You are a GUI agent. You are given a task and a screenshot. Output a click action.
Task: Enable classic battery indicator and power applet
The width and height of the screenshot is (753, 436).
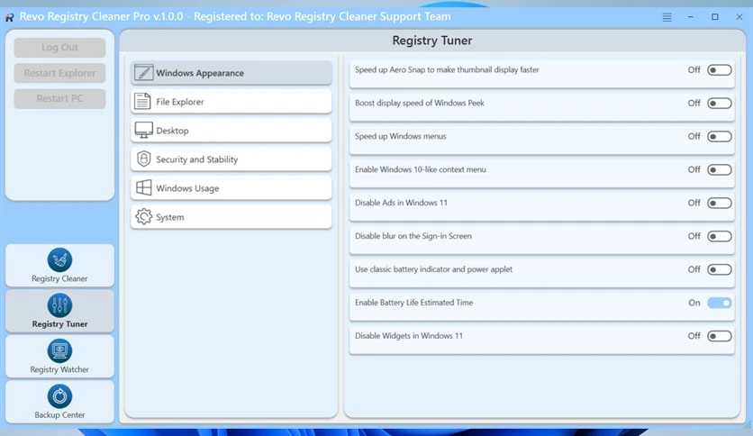click(x=720, y=269)
